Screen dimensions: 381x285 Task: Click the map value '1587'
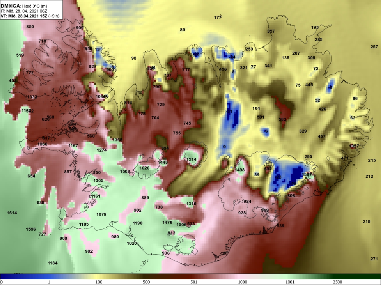point(306,174)
